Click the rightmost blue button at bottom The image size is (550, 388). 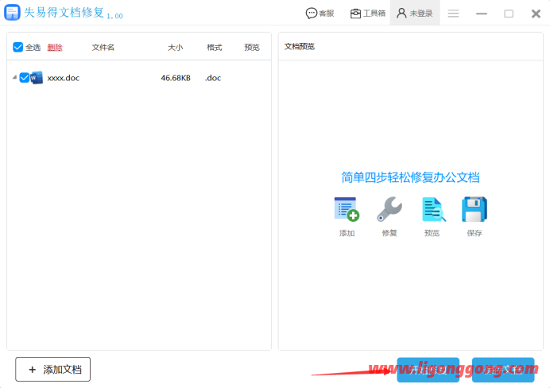click(503, 370)
